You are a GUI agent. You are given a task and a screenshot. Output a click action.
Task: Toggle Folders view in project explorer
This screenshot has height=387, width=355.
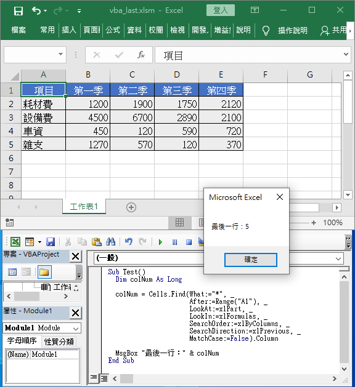click(44, 272)
